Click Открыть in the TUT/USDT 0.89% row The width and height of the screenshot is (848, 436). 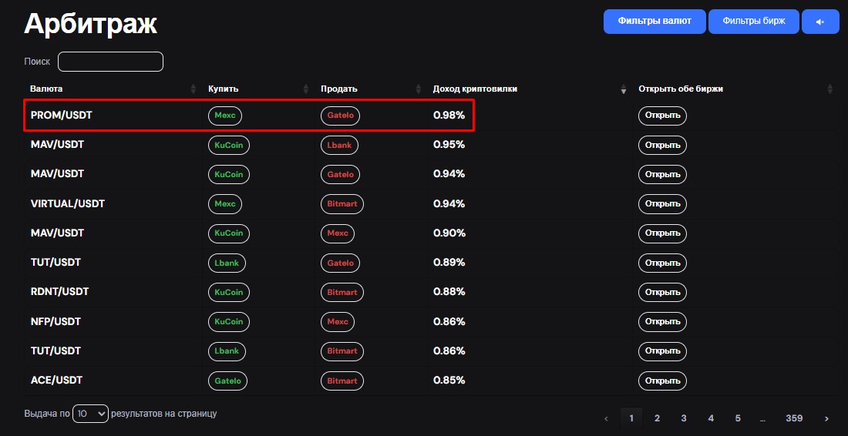click(x=662, y=263)
